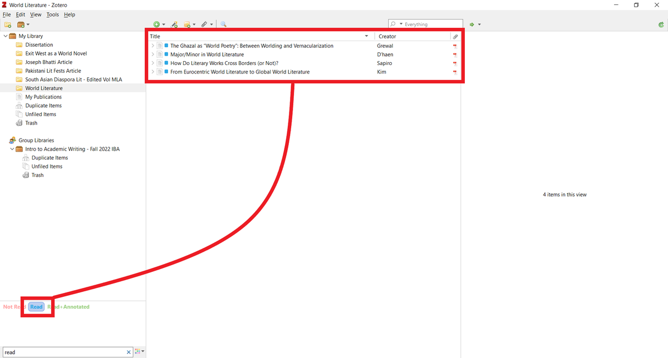Open the File menu
668x358 pixels.
click(x=7, y=14)
